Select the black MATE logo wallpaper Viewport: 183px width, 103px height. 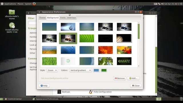click(124, 61)
